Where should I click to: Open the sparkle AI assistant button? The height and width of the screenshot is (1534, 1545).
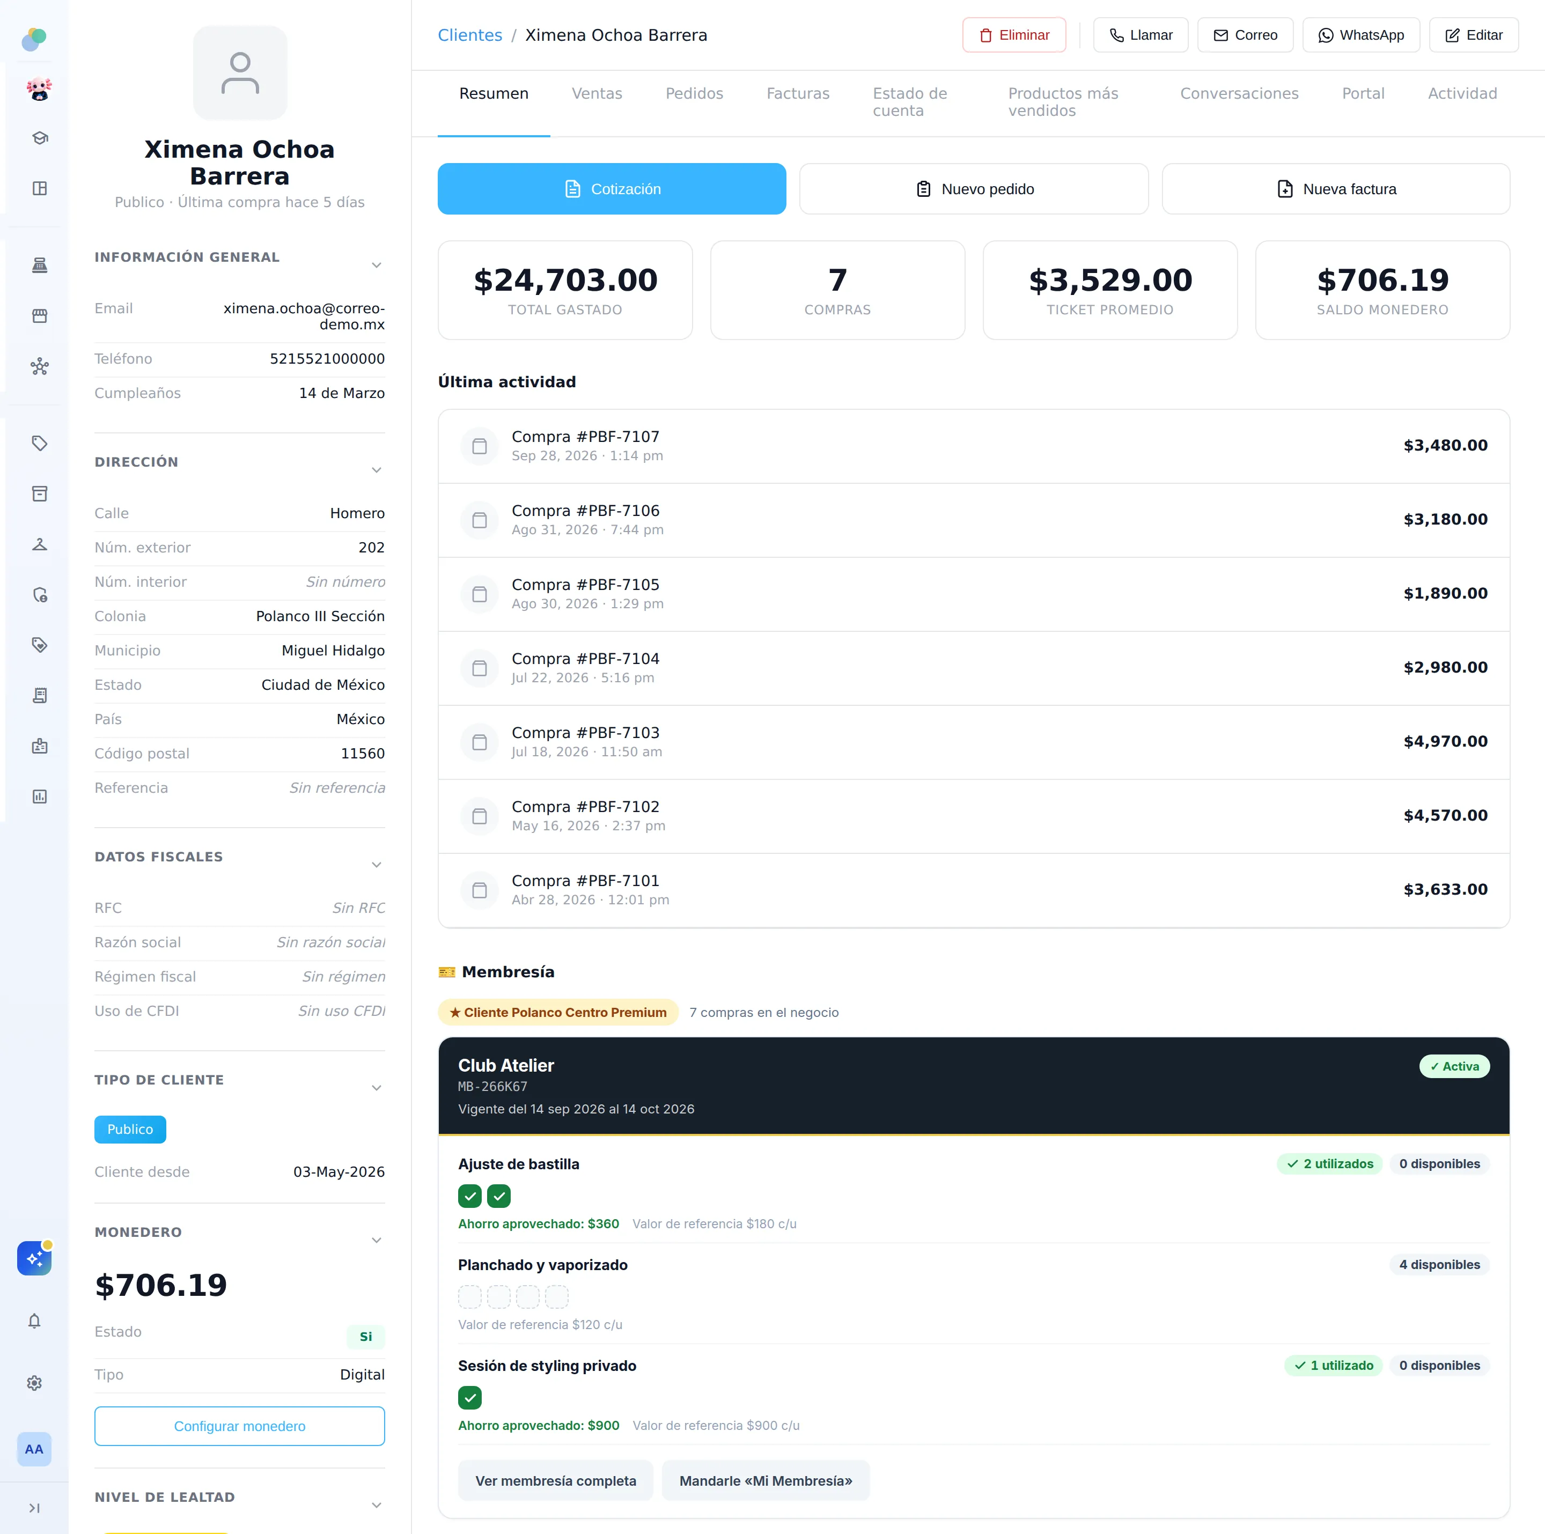pos(34,1258)
